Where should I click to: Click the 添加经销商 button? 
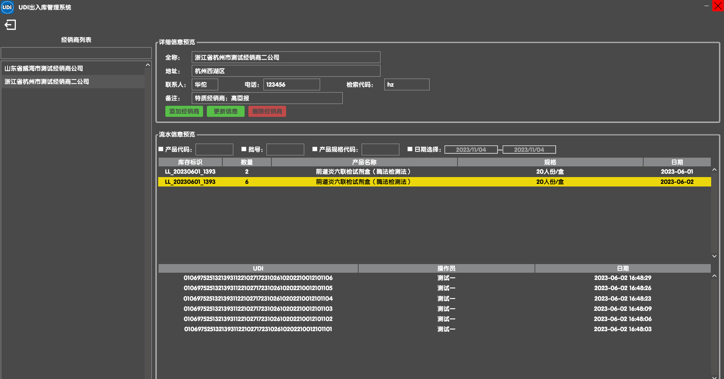click(184, 111)
